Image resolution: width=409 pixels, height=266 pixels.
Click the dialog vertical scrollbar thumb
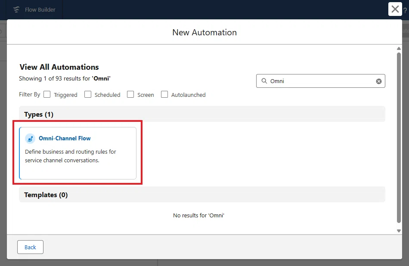pyautogui.click(x=399, y=138)
